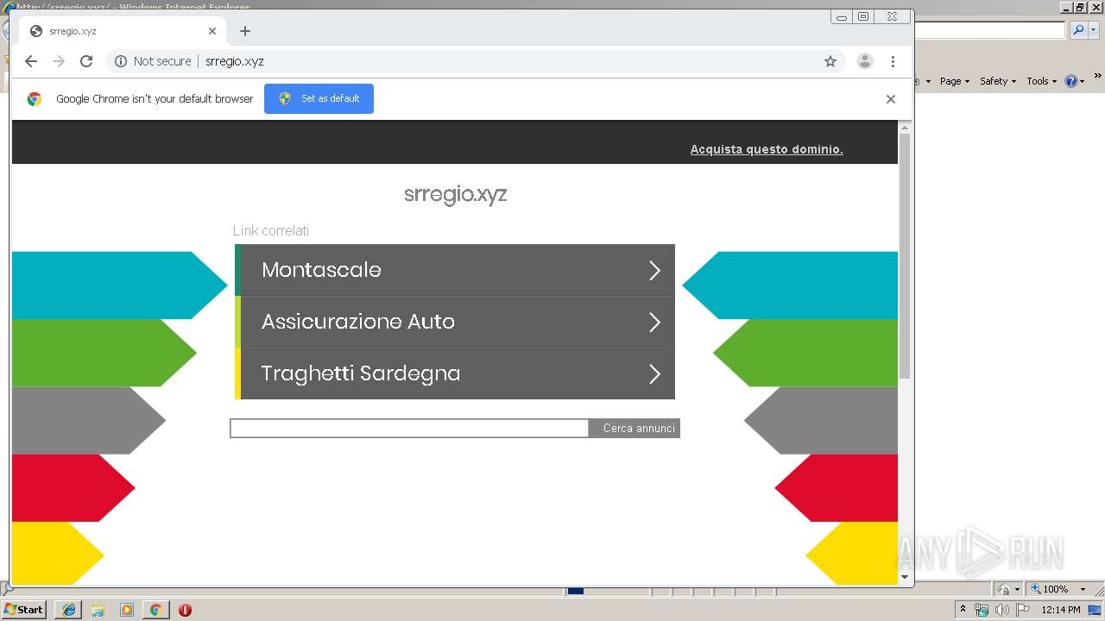The width and height of the screenshot is (1105, 621).
Task: Show hidden system tray icons
Action: (963, 609)
